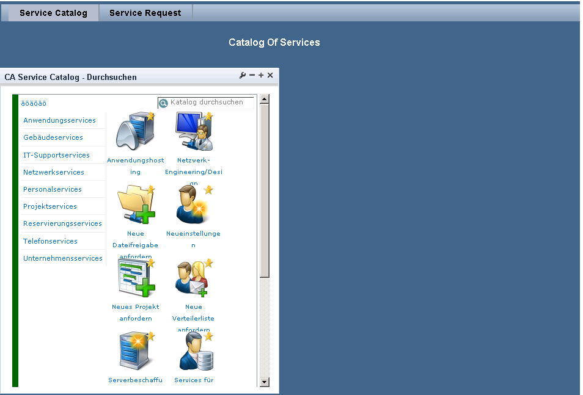Click the wrench settings icon in panel header
This screenshot has width=583, height=395.
click(x=243, y=76)
